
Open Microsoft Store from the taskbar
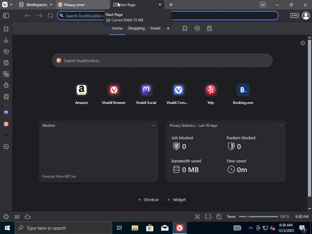pyautogui.click(x=150, y=228)
